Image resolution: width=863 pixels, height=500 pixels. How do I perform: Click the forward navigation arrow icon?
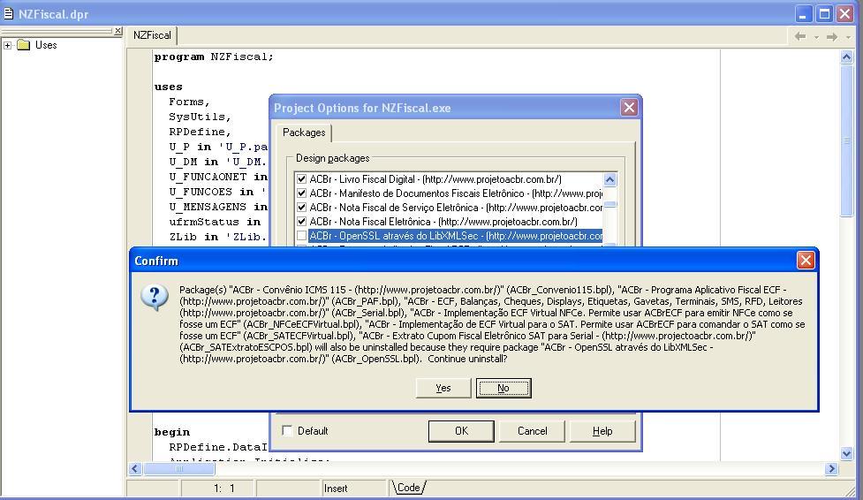(831, 36)
